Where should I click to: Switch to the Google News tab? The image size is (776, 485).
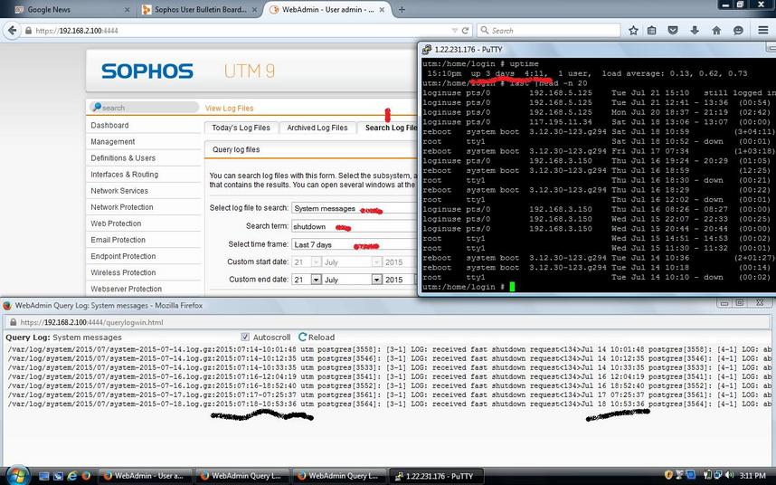coord(72,9)
